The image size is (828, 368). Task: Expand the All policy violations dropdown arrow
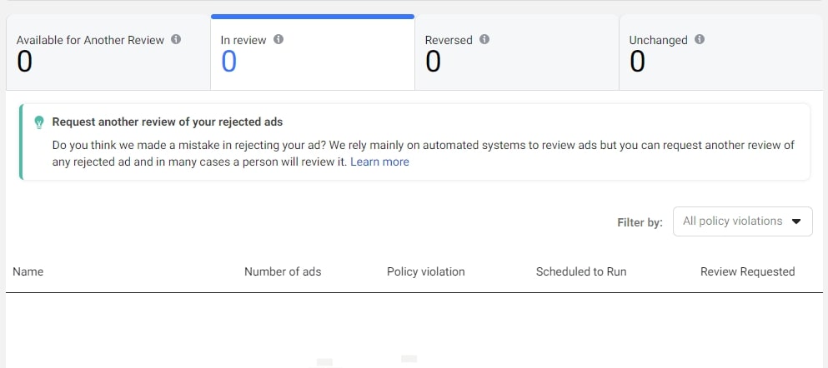click(795, 221)
